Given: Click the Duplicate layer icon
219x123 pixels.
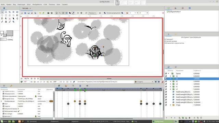Looking at the screenshot, I should (180, 118).
